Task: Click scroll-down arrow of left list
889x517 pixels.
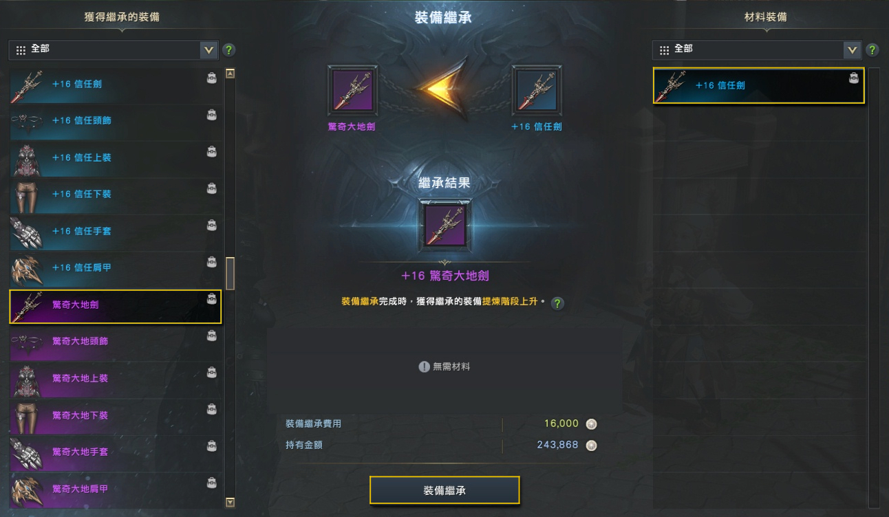Action: [231, 503]
